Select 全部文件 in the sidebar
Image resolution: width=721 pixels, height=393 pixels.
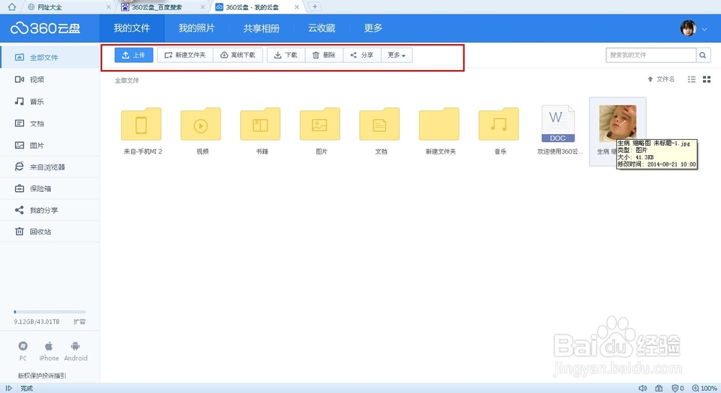click(x=50, y=58)
